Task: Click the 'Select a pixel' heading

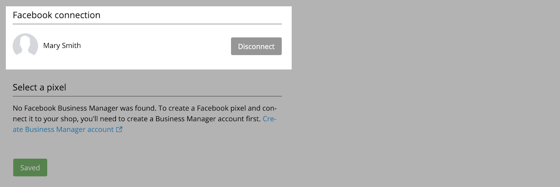Action: (39, 87)
